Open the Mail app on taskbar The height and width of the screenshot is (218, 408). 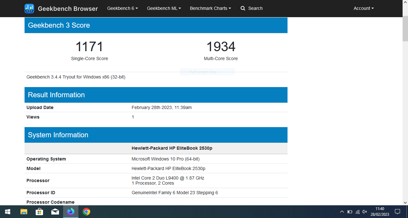55,212
